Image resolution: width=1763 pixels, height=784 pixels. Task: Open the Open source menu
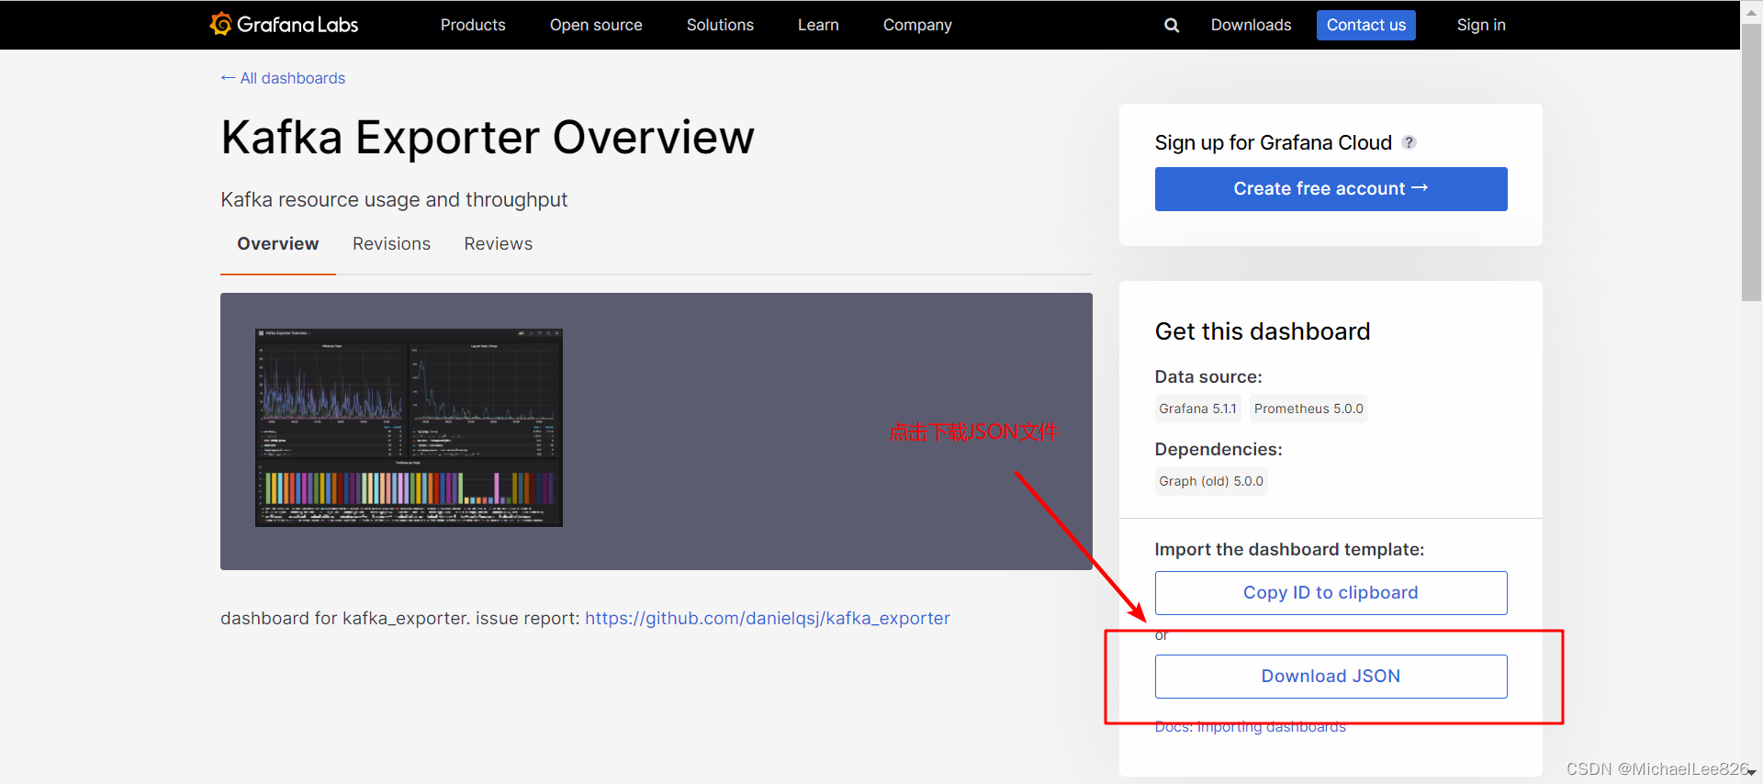(596, 25)
